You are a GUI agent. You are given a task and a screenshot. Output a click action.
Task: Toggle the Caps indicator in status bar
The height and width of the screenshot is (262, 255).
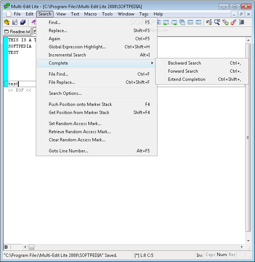click(x=210, y=255)
